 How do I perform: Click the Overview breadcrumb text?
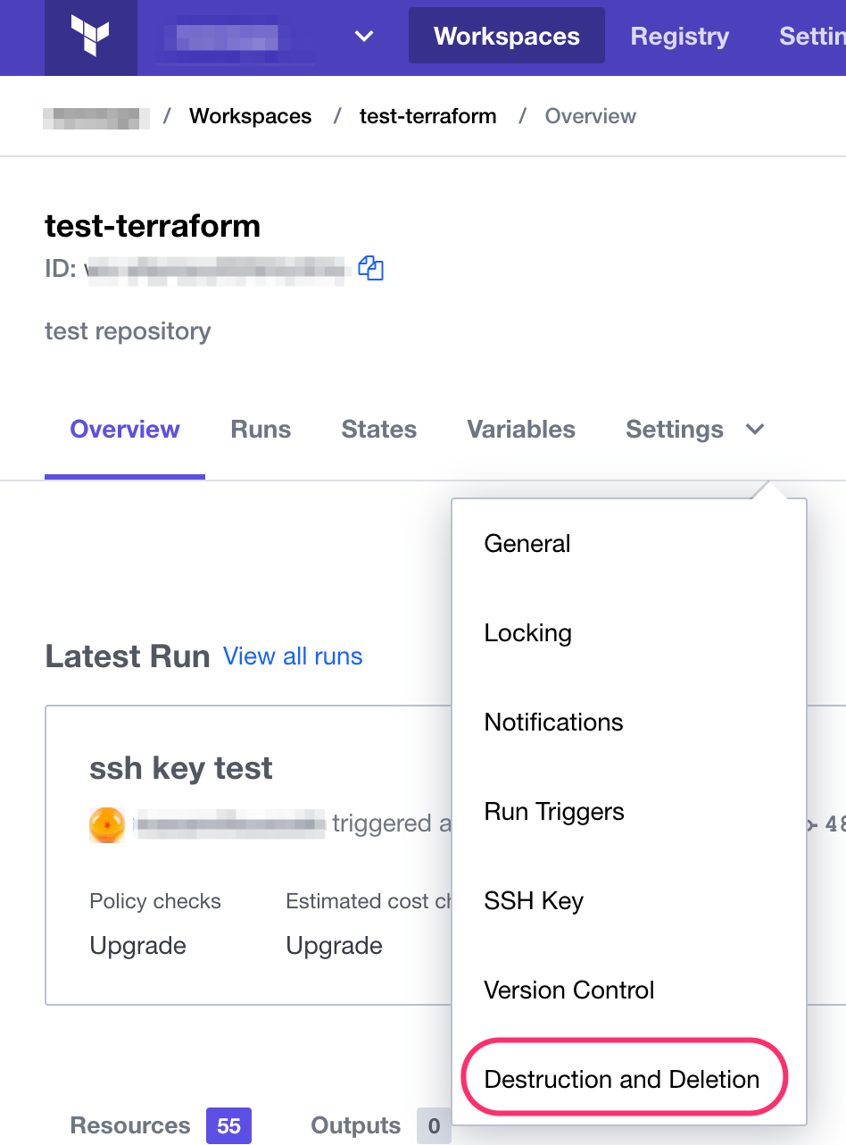pos(591,116)
